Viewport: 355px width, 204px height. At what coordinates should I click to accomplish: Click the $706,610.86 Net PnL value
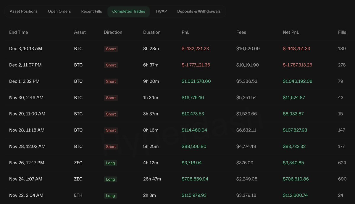point(296,179)
